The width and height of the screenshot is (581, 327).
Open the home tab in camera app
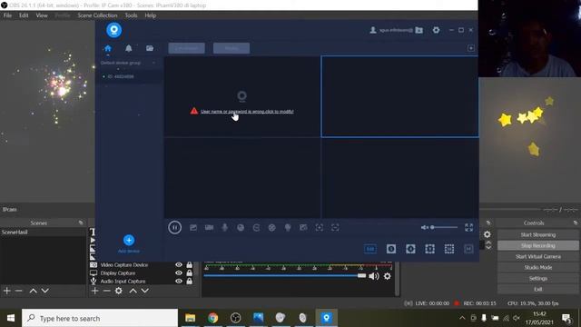pos(108,48)
